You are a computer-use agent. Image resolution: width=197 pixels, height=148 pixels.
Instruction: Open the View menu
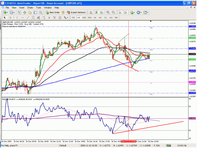pyautogui.click(x=14, y=8)
